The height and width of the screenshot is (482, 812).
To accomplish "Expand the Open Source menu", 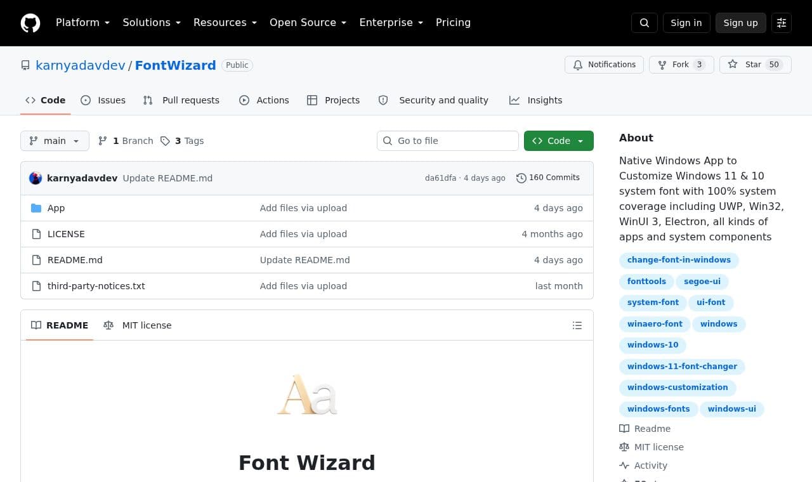I will (308, 23).
